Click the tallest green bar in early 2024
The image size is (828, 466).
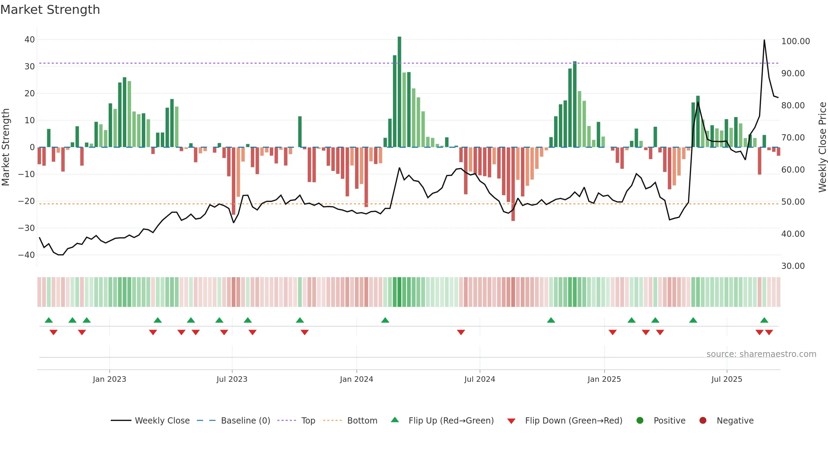[400, 92]
